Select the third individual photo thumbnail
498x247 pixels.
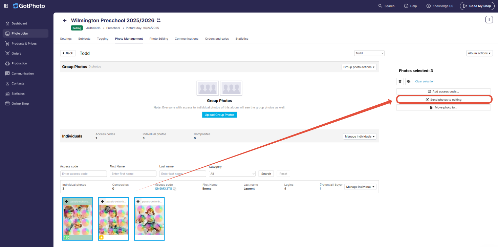(149, 219)
